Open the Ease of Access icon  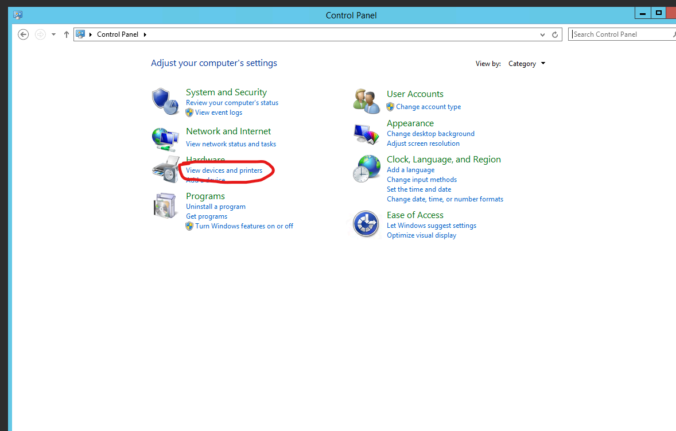coord(367,224)
